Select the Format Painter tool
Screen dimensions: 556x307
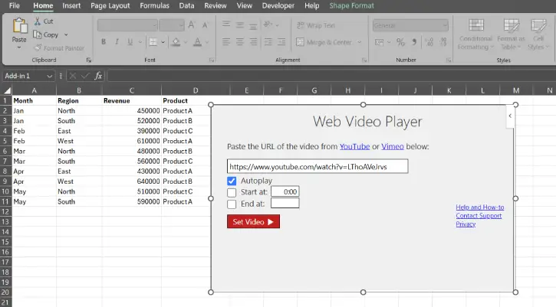59,47
